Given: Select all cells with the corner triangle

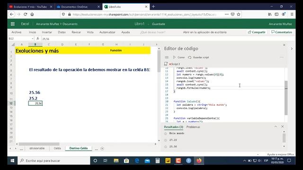Looking at the screenshot, I should point(13,44).
